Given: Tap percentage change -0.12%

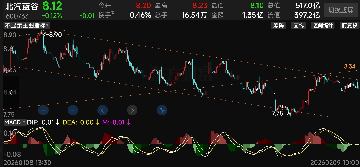Looking at the screenshot, I should [x=52, y=16].
